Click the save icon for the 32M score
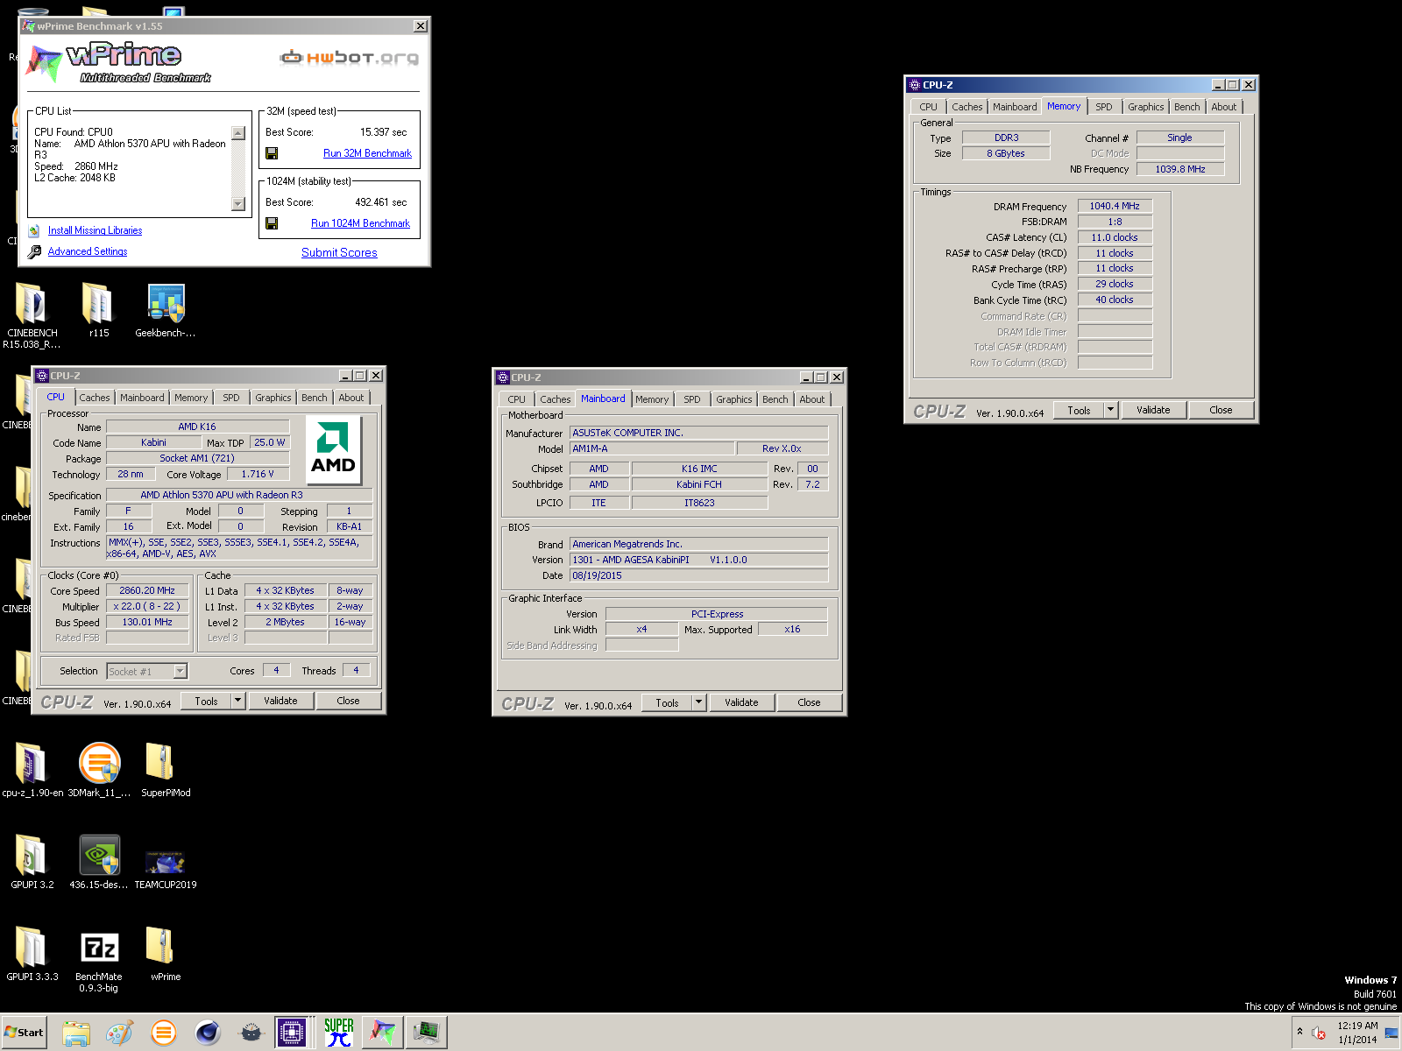This screenshot has height=1051, width=1402. 272,153
